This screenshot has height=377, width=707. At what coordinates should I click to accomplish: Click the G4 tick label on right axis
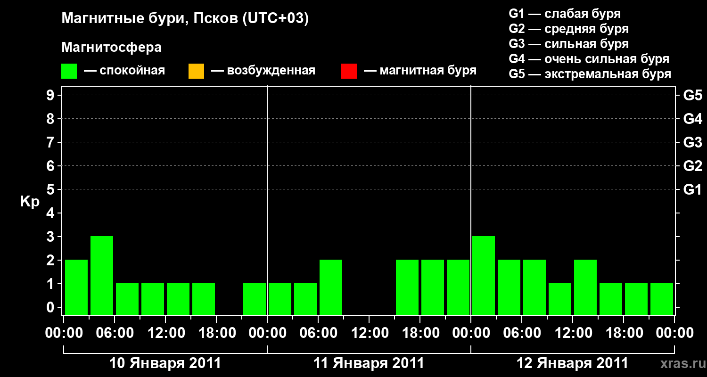click(x=692, y=119)
